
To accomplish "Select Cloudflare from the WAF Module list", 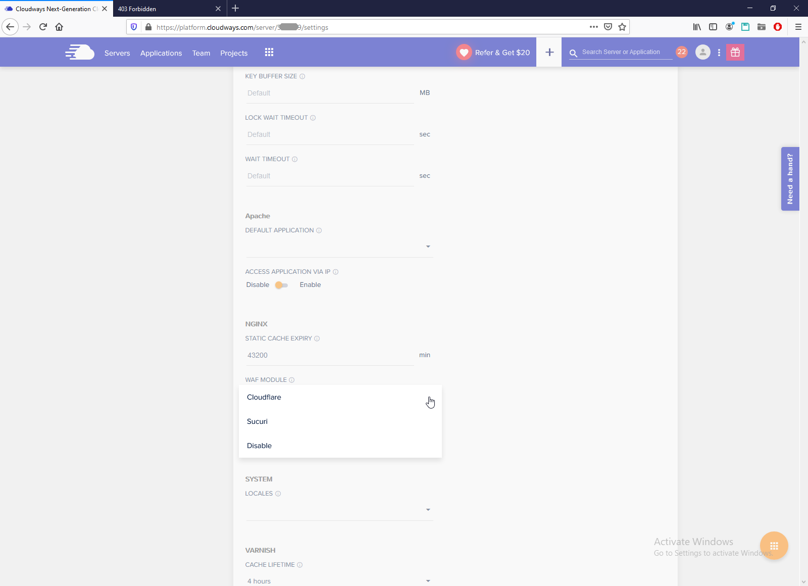I will click(340, 397).
